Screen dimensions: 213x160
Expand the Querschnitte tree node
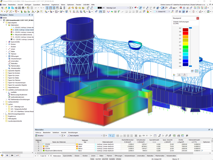point(6,42)
